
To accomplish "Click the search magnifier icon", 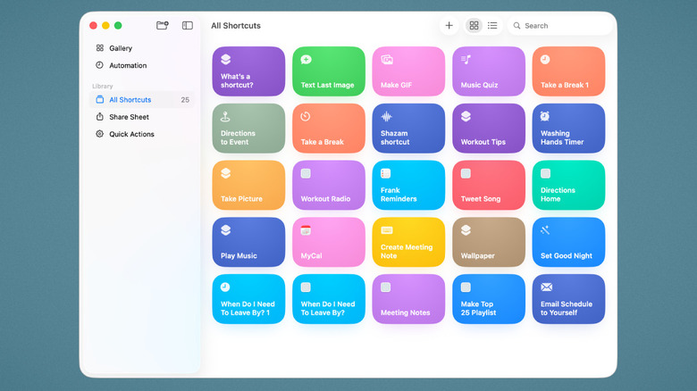I will coord(517,26).
